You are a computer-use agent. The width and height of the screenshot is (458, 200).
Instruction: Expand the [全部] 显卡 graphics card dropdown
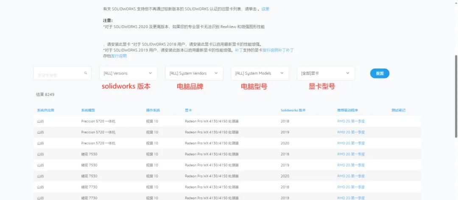pyautogui.click(x=325, y=73)
